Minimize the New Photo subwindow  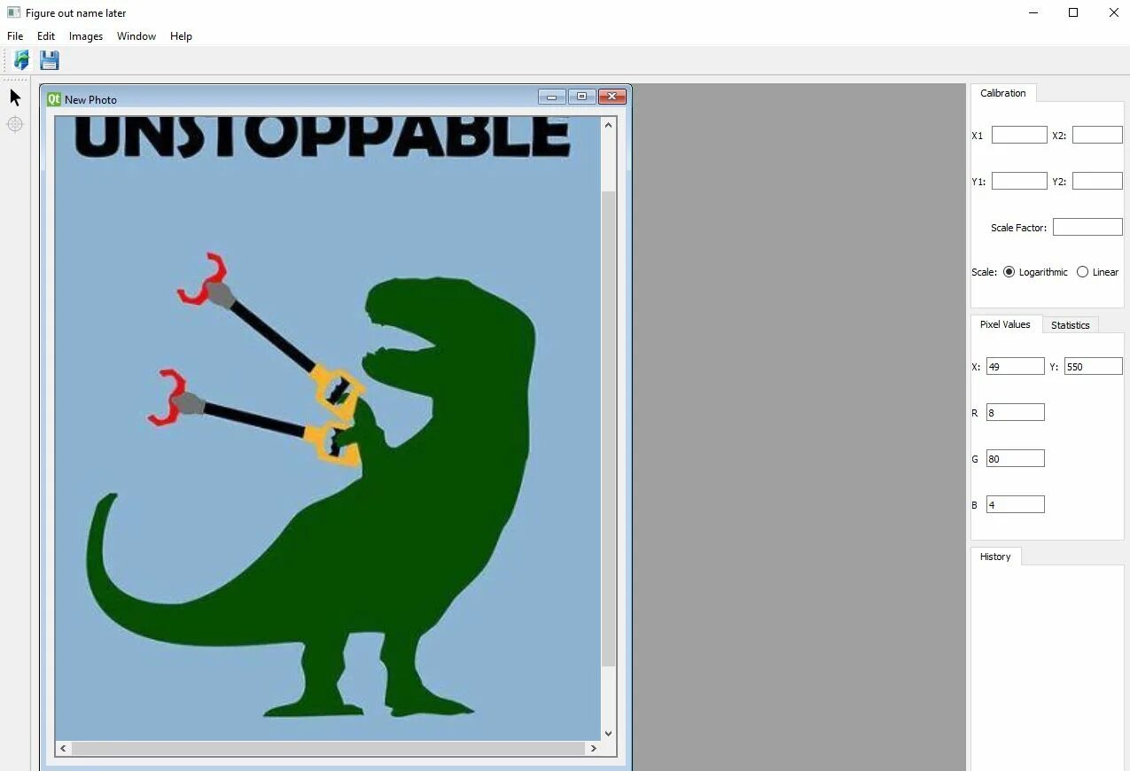pos(551,97)
